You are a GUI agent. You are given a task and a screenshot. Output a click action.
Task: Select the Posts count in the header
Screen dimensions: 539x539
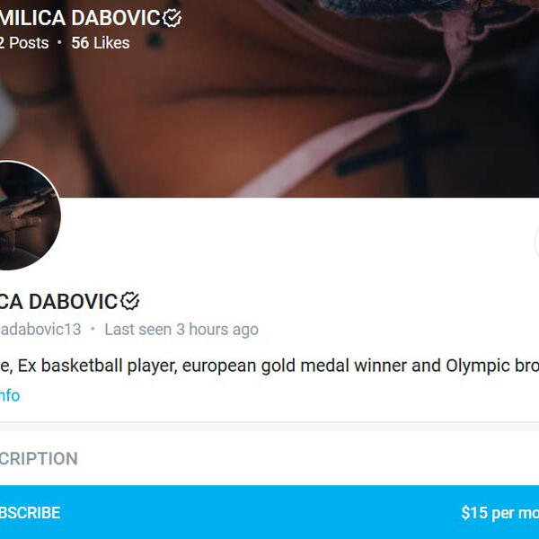pyautogui.click(x=24, y=43)
